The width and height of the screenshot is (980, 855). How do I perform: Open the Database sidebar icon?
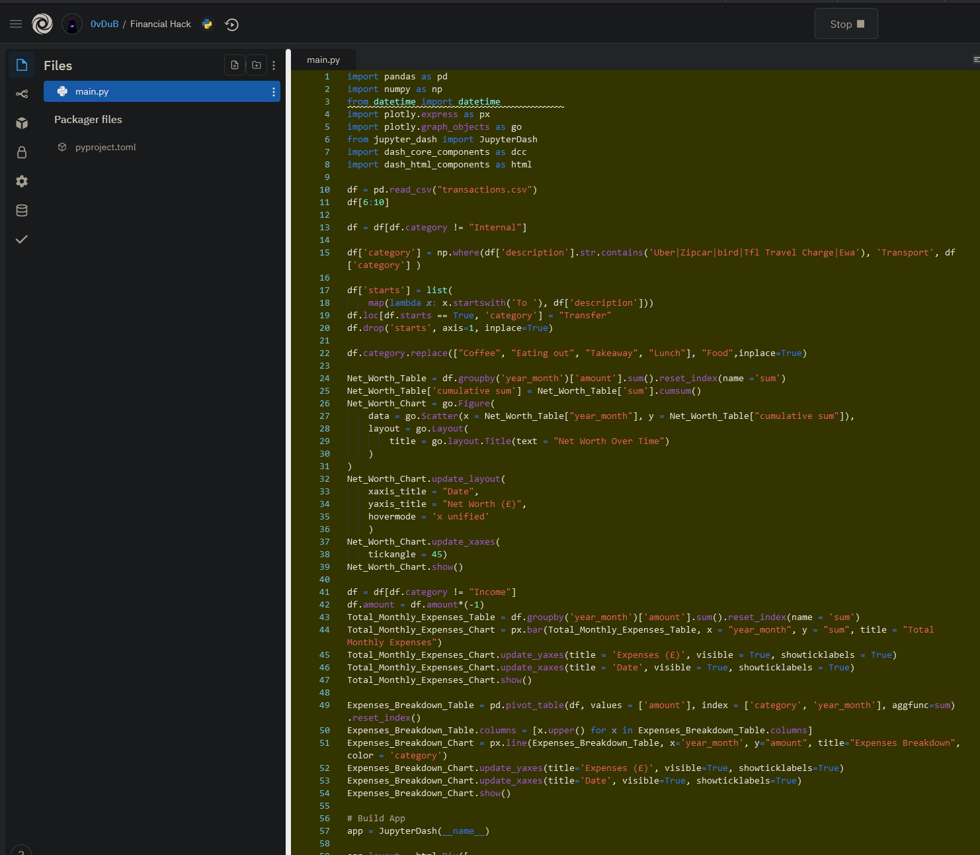pos(22,210)
